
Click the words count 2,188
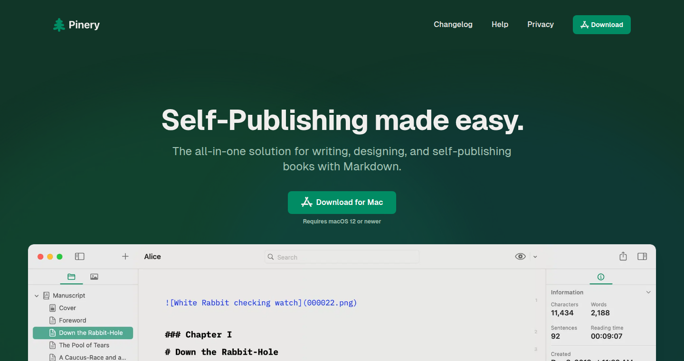[600, 313]
